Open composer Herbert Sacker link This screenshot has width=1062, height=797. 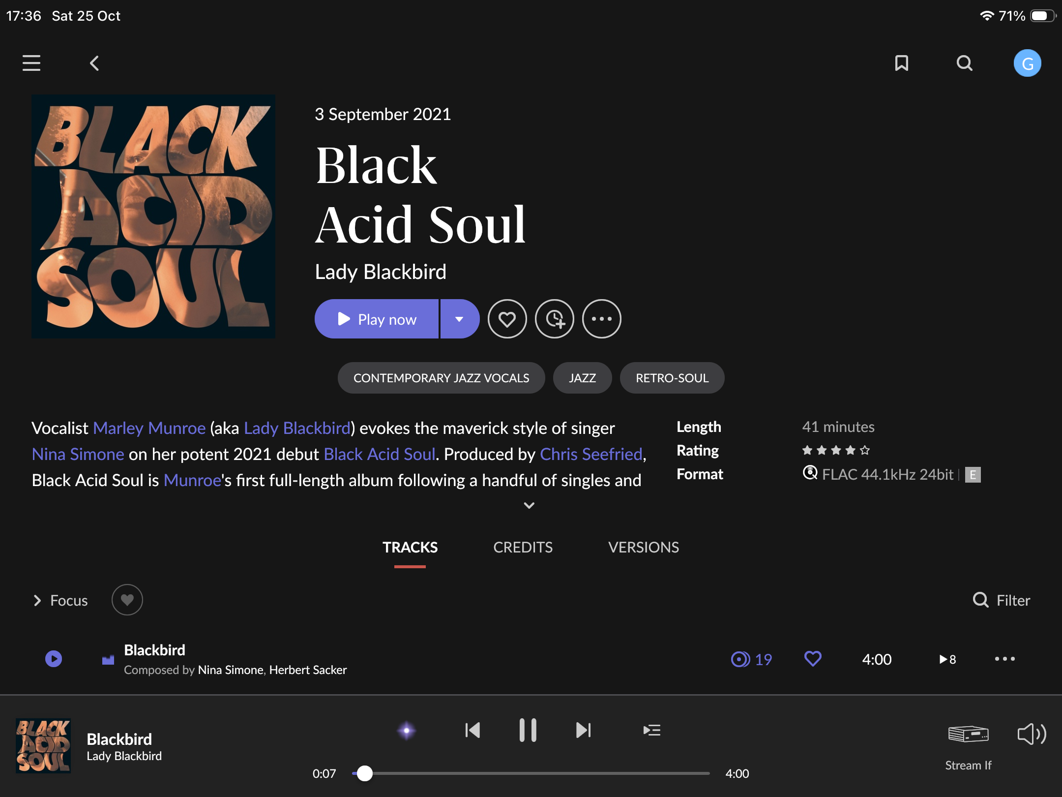pos(308,670)
